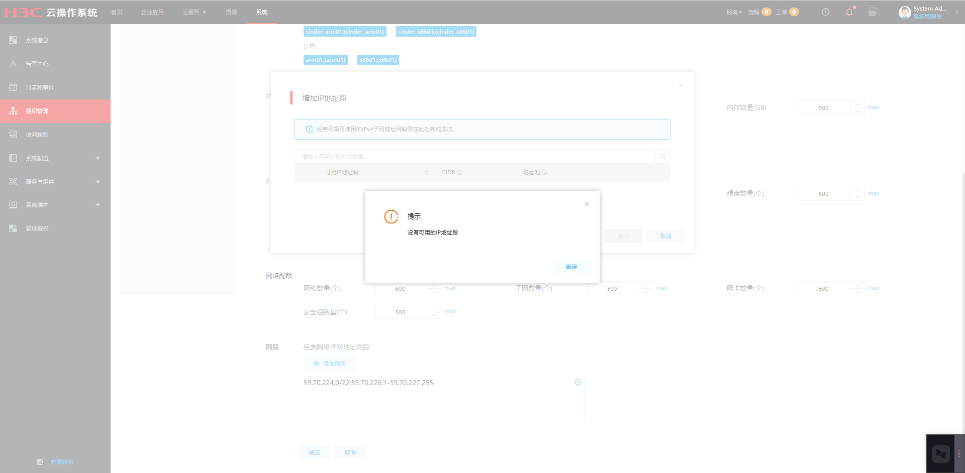Click the search magnifier in IP dialog

tap(663, 157)
